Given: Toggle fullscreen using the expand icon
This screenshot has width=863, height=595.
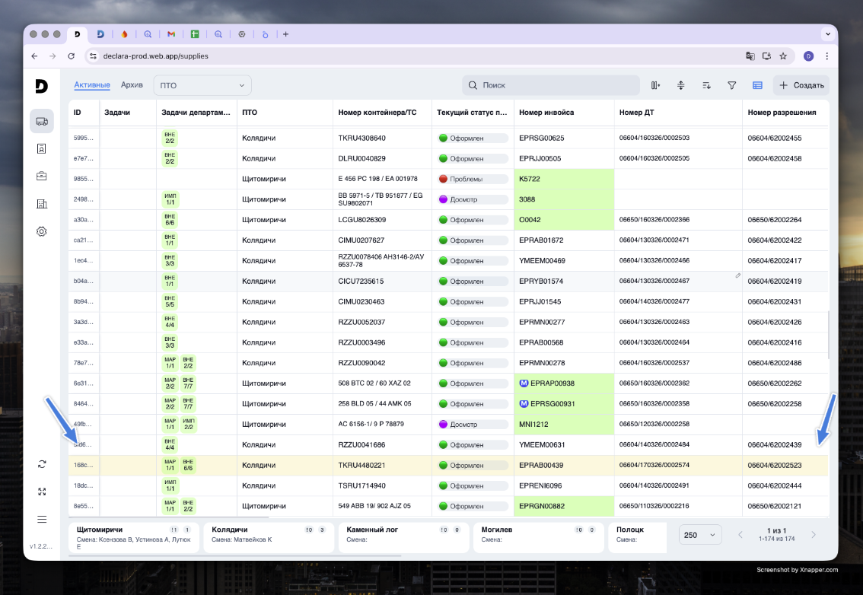Looking at the screenshot, I should click(x=42, y=492).
